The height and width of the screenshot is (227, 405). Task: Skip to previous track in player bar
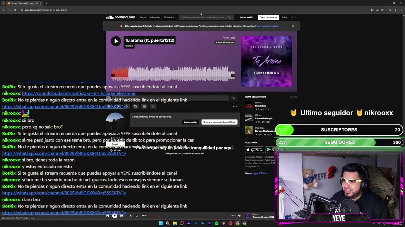(x=108, y=216)
